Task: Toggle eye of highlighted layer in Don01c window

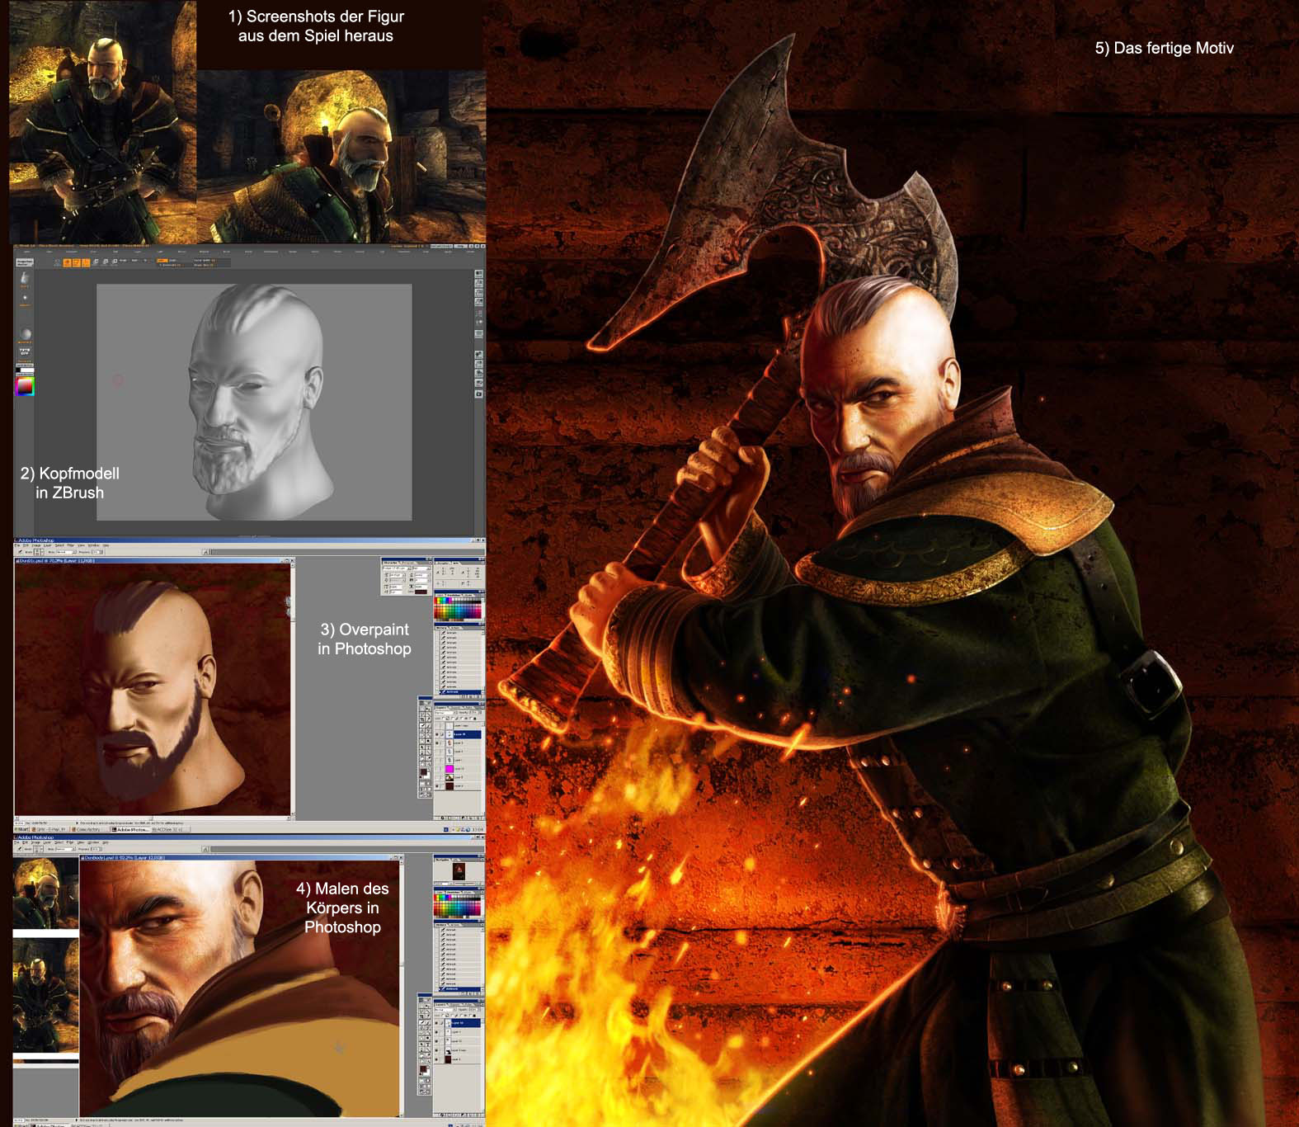Action: tap(436, 734)
